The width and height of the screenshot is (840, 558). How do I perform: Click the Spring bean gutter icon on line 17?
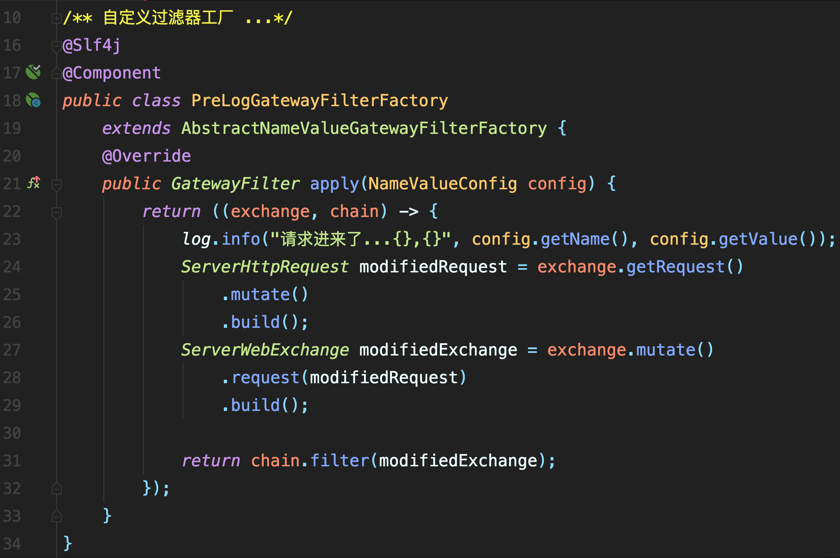click(33, 72)
